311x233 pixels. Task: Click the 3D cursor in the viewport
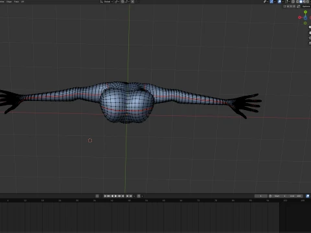click(90, 140)
